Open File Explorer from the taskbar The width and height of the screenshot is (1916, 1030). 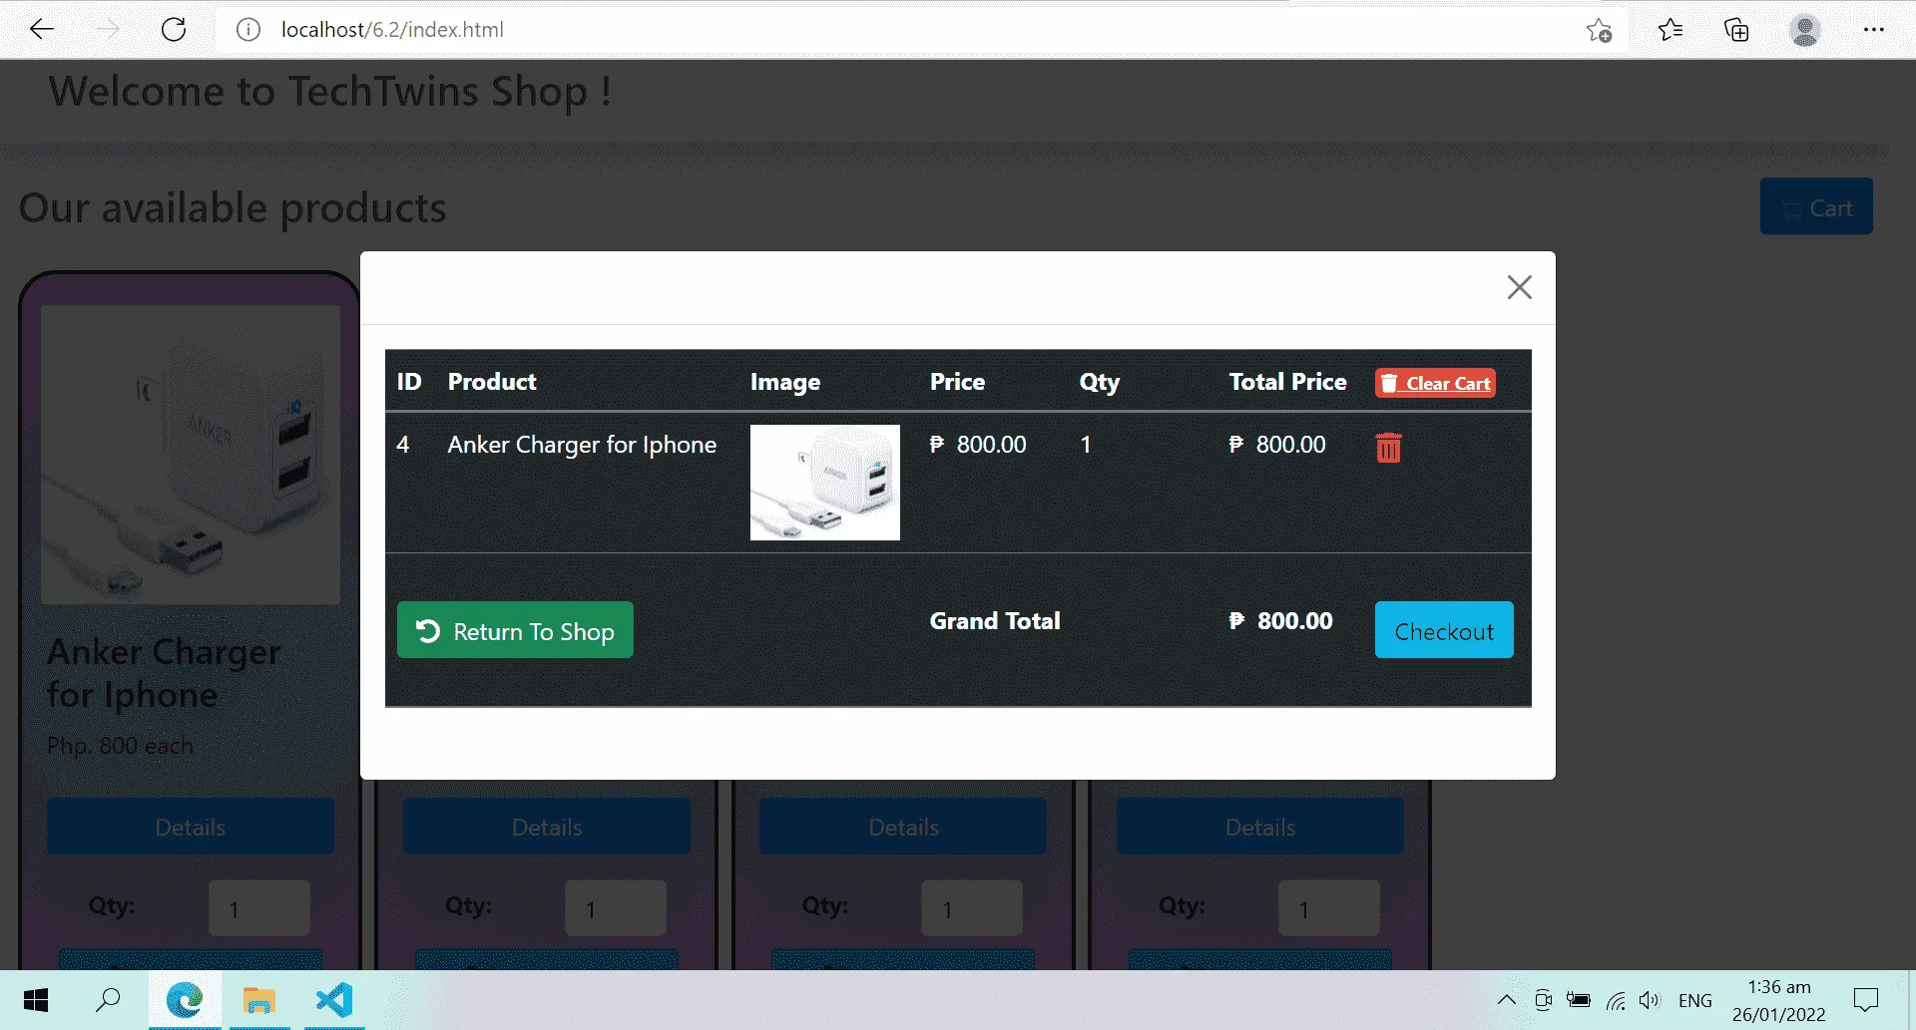point(259,1000)
